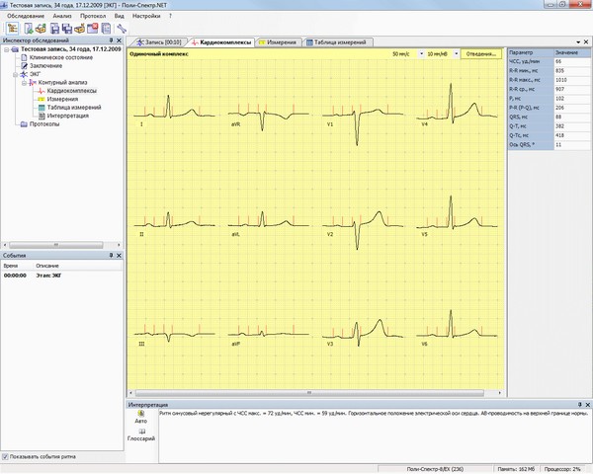Screen dimensions: 593x474
Task: Click the Отведения... button
Action: [x=480, y=53]
